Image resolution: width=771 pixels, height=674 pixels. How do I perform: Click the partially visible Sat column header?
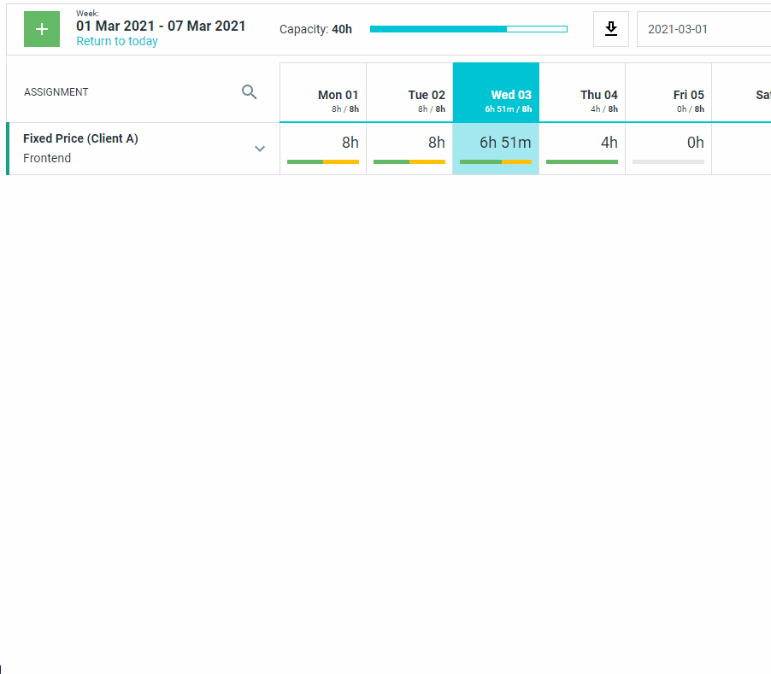[741, 93]
